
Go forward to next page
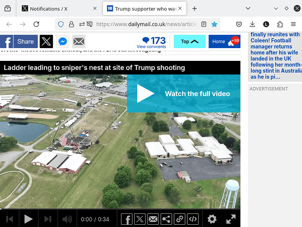(23, 24)
